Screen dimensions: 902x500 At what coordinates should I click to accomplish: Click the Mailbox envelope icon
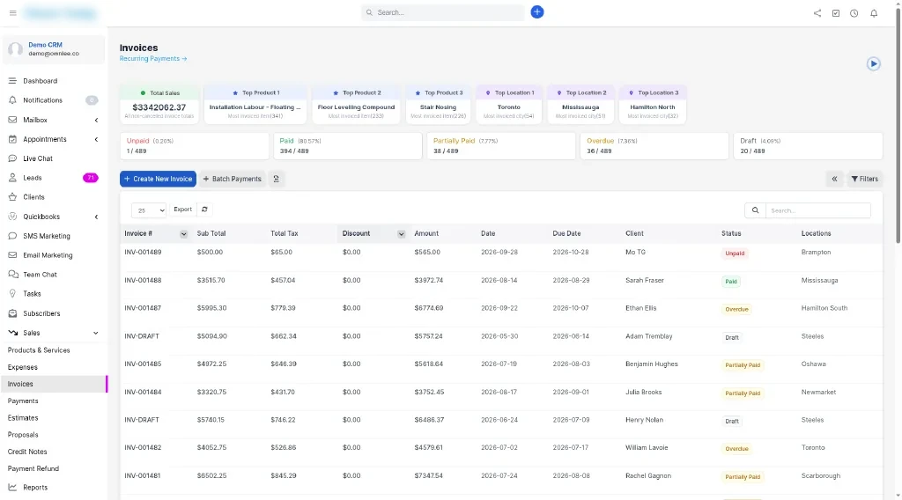[x=12, y=120]
